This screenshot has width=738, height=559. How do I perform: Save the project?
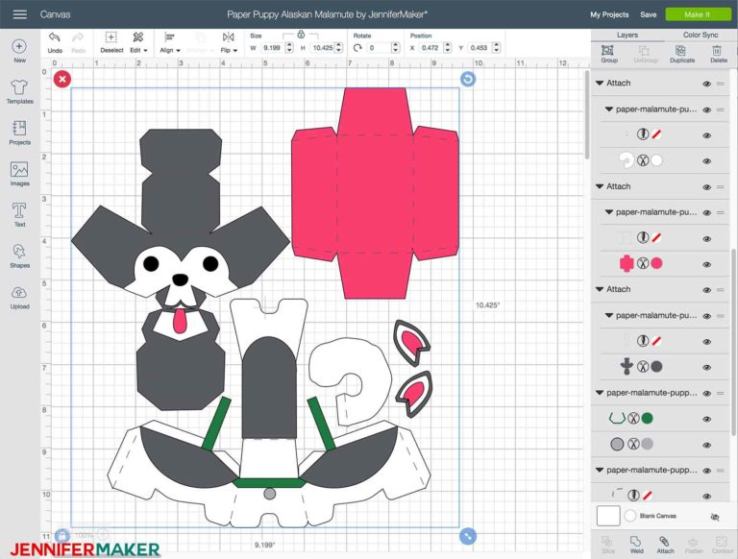tap(648, 14)
